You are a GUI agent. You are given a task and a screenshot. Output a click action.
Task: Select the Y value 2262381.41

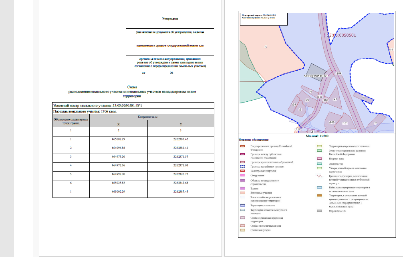pyautogui.click(x=181, y=148)
